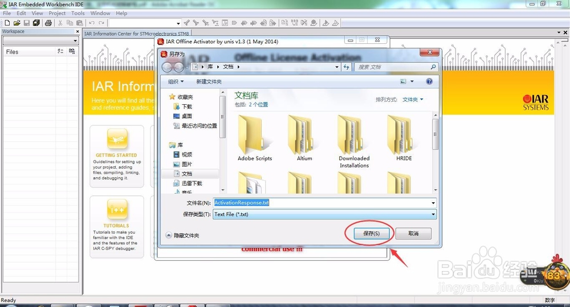Click the Save All icon in IAR toolbar
The width and height of the screenshot is (570, 307).
36,23
